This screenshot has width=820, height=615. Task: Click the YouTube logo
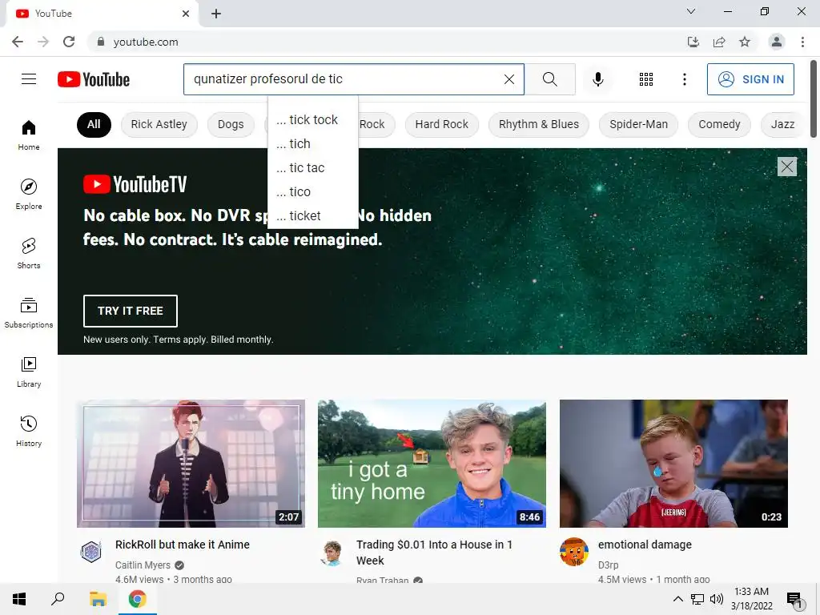[x=94, y=79]
